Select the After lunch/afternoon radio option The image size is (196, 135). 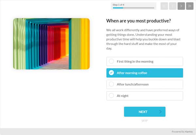pyautogui.click(x=111, y=84)
